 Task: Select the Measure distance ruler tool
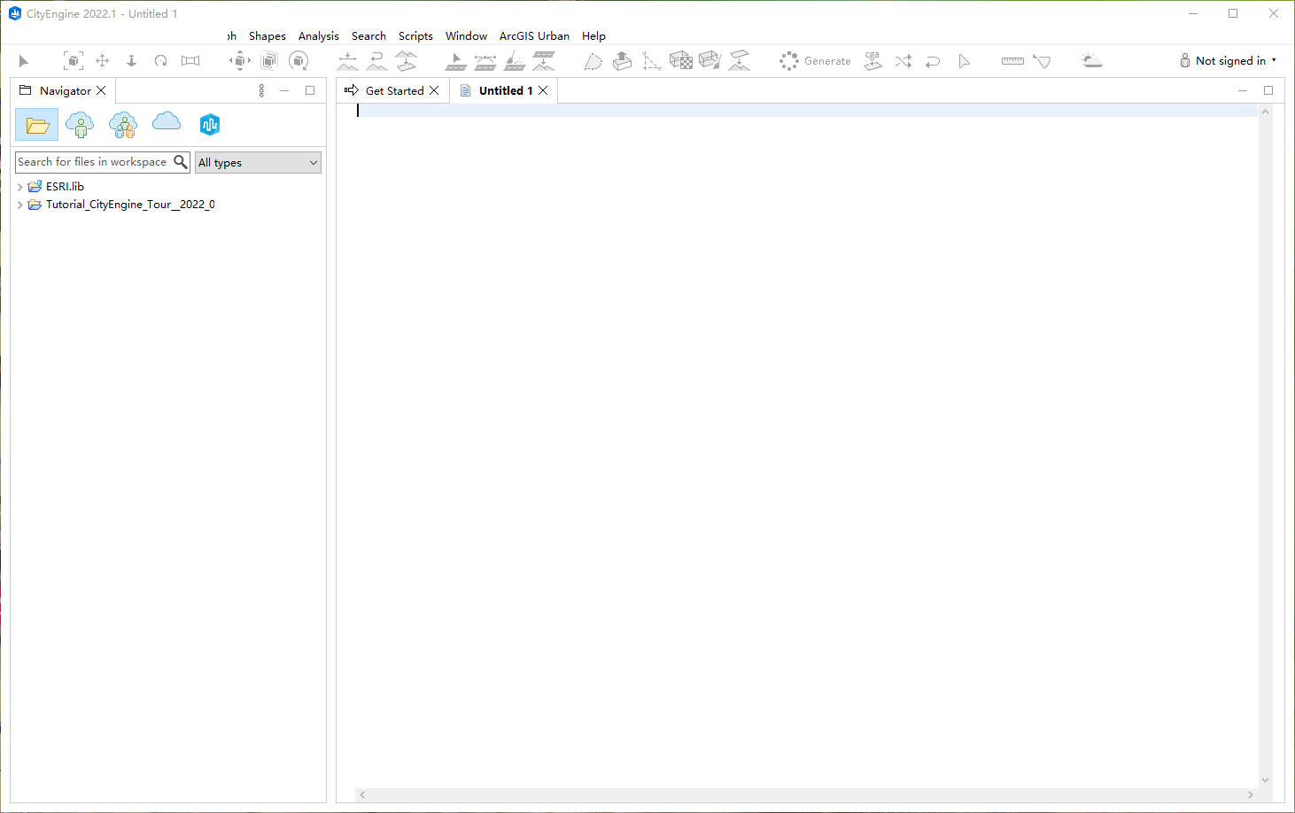point(1012,61)
